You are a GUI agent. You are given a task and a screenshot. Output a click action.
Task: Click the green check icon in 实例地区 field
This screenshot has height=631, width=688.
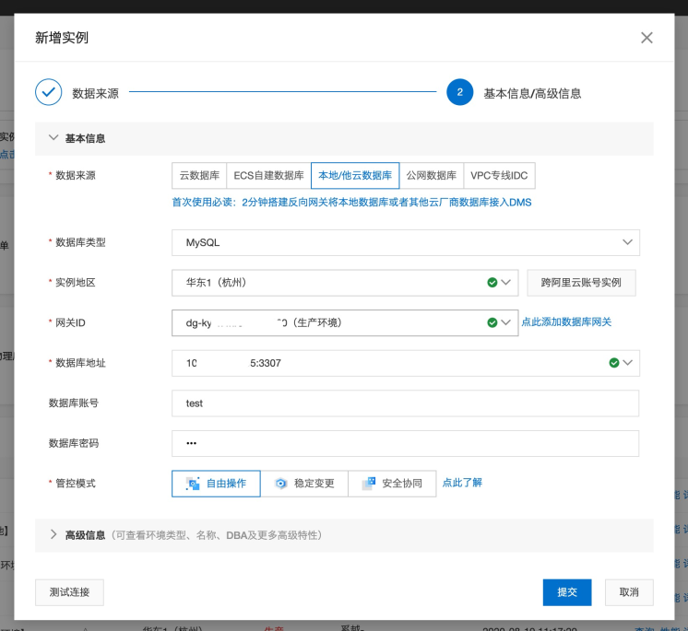[492, 283]
